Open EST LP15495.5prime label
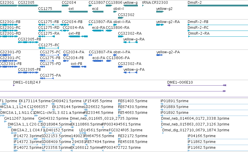The width and height of the screenshot is (248, 152). coord(98,101)
